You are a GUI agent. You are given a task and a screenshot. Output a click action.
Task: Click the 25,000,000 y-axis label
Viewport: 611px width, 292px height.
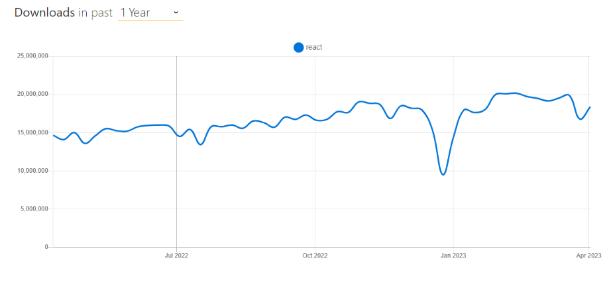point(31,56)
